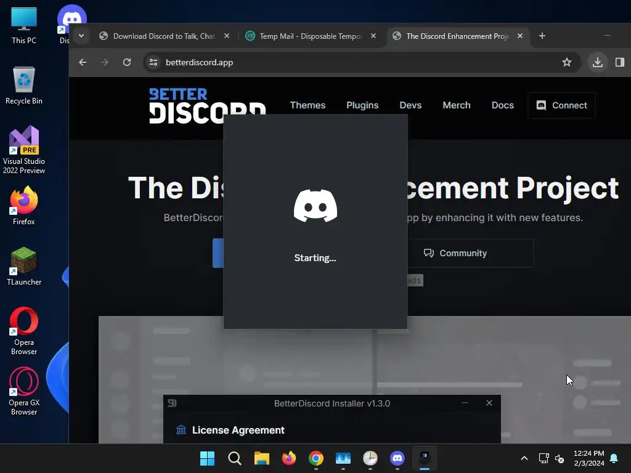Open This PC desktop icon
631x473 pixels.
coord(24,25)
